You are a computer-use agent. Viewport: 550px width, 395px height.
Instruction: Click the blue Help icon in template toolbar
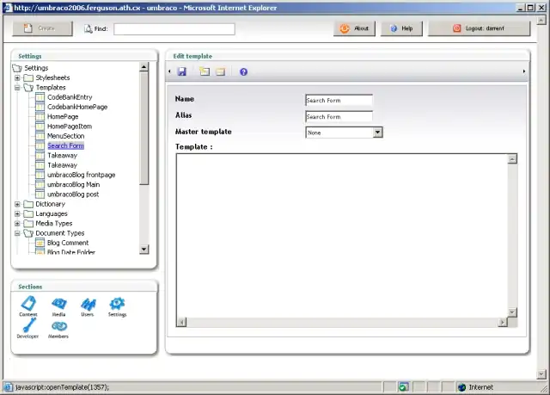[x=244, y=72]
